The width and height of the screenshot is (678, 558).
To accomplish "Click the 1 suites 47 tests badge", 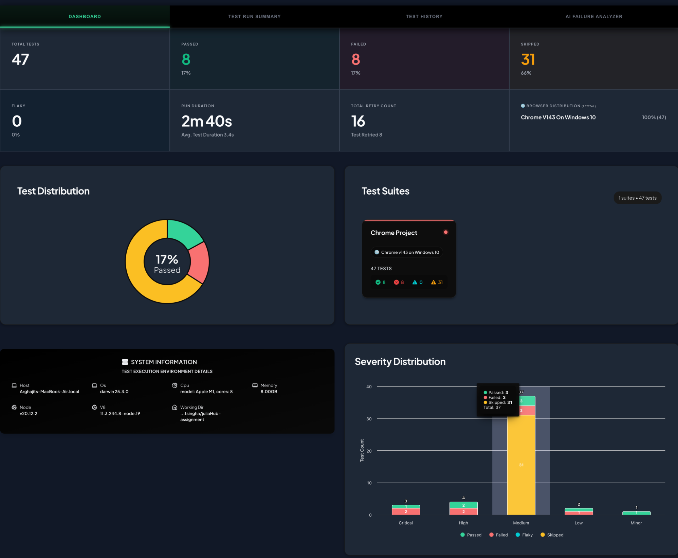I will (637, 198).
